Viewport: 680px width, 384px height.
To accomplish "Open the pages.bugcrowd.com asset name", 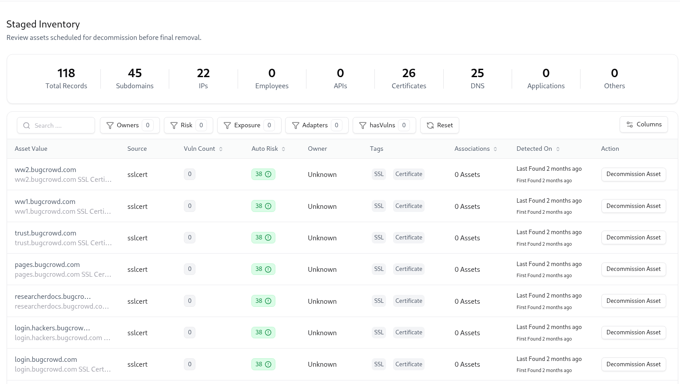I will coord(47,265).
